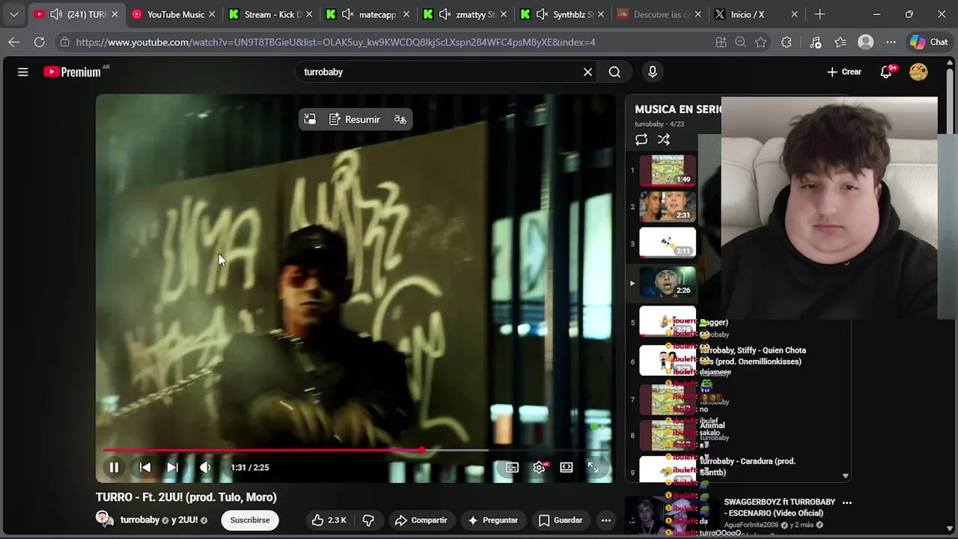
Task: Skip to previous playlist video
Action: point(145,467)
